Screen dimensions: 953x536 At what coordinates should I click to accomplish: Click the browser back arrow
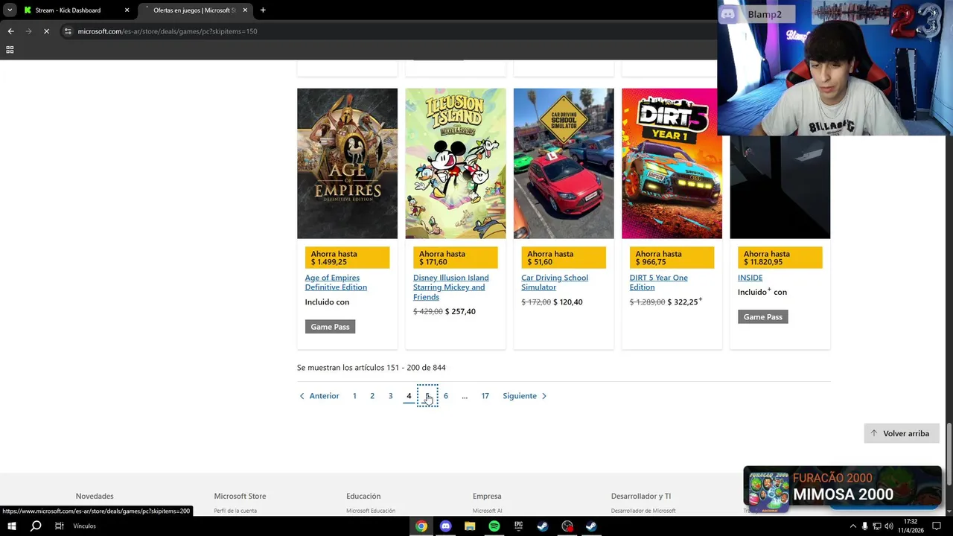click(x=10, y=31)
